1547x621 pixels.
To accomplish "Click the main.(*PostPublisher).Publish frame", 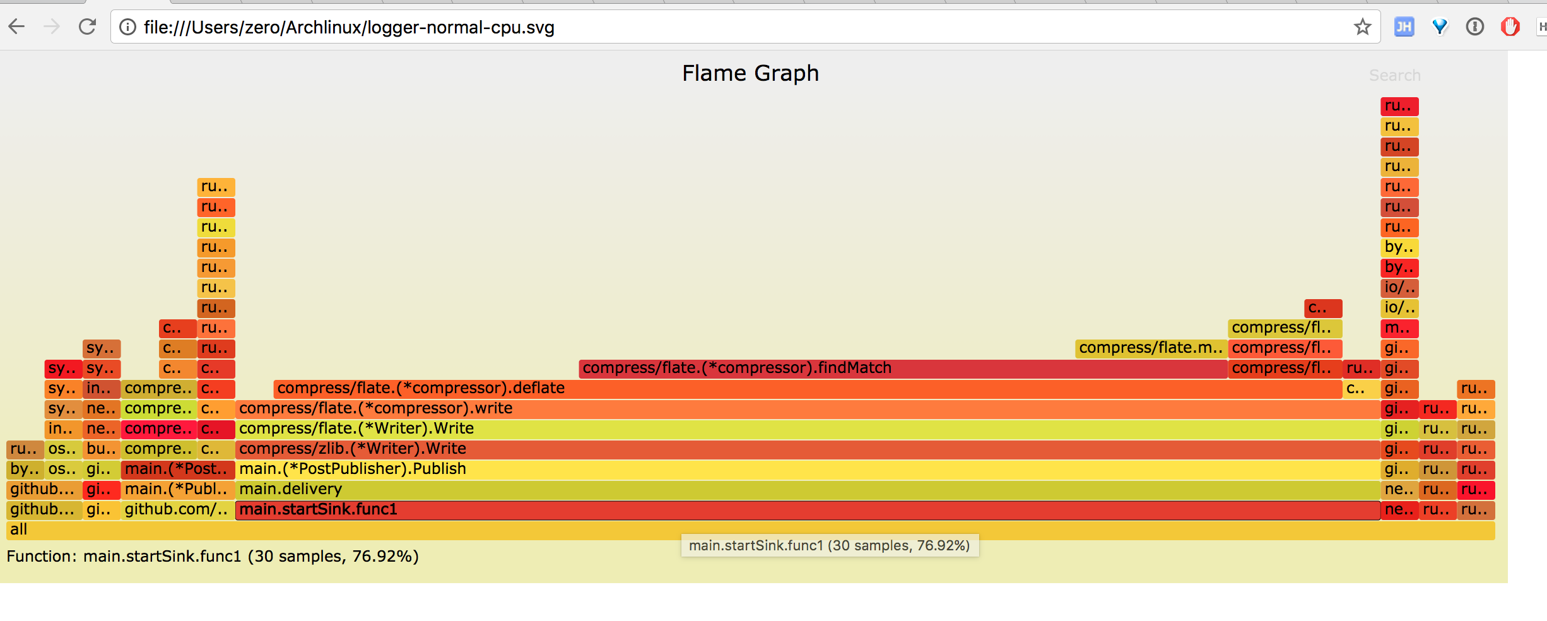I will click(808, 469).
